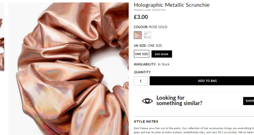The height and width of the screenshot is (135, 254).
Task: Click the product code DZZ22766 text
Action: (150, 10)
